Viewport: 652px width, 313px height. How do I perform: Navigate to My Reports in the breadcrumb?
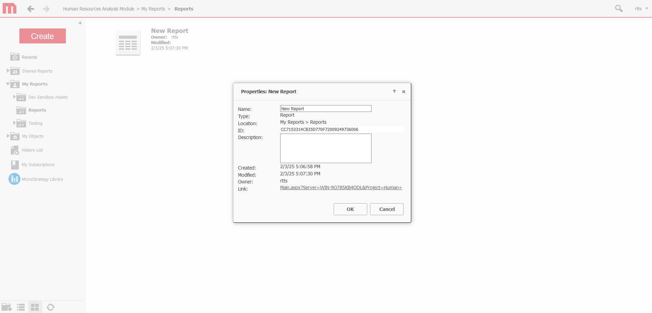(153, 9)
